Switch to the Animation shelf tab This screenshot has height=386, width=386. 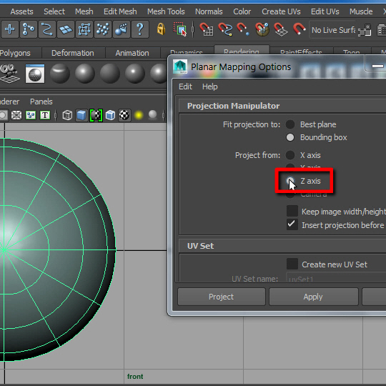click(132, 53)
